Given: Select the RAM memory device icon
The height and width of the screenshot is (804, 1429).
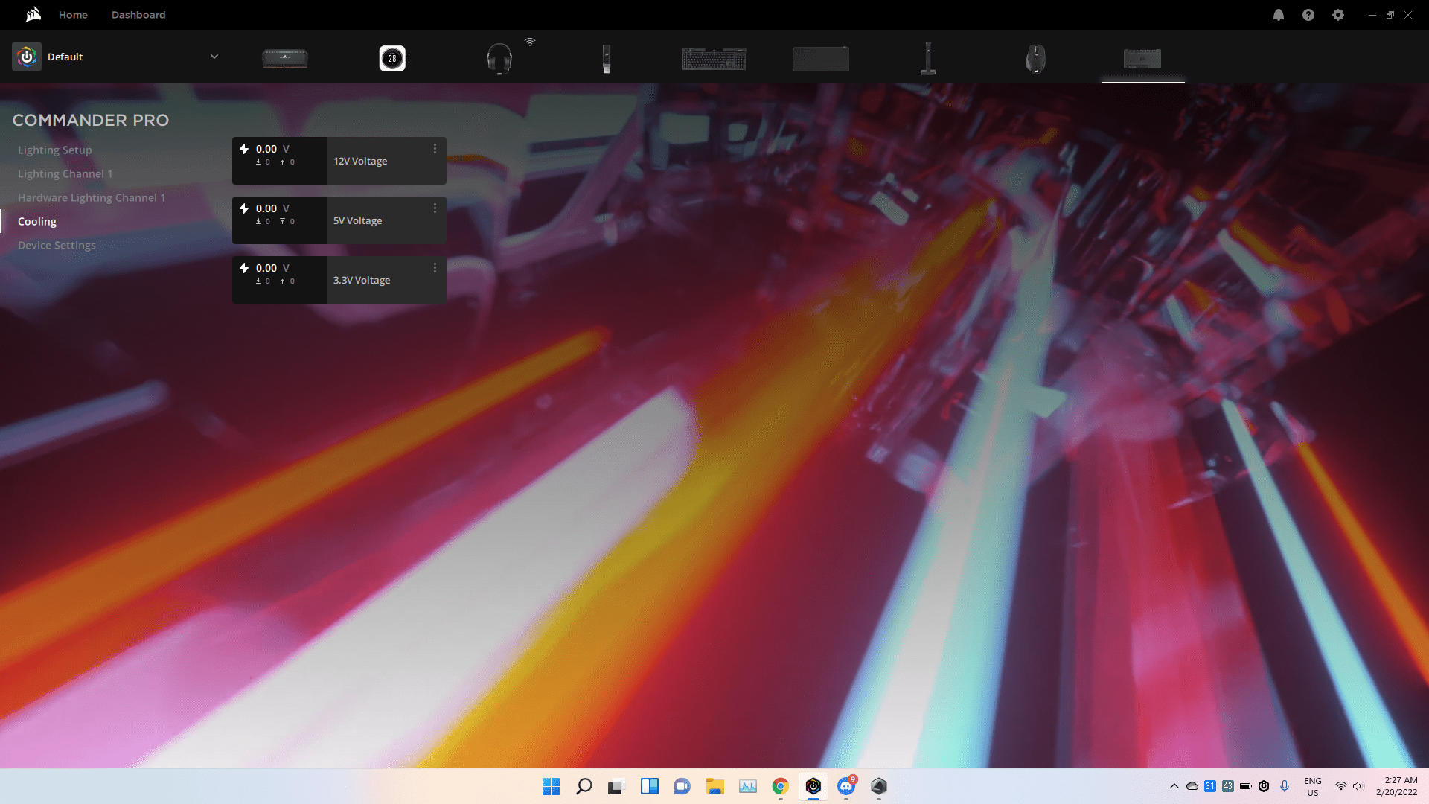Looking at the screenshot, I should click(285, 58).
